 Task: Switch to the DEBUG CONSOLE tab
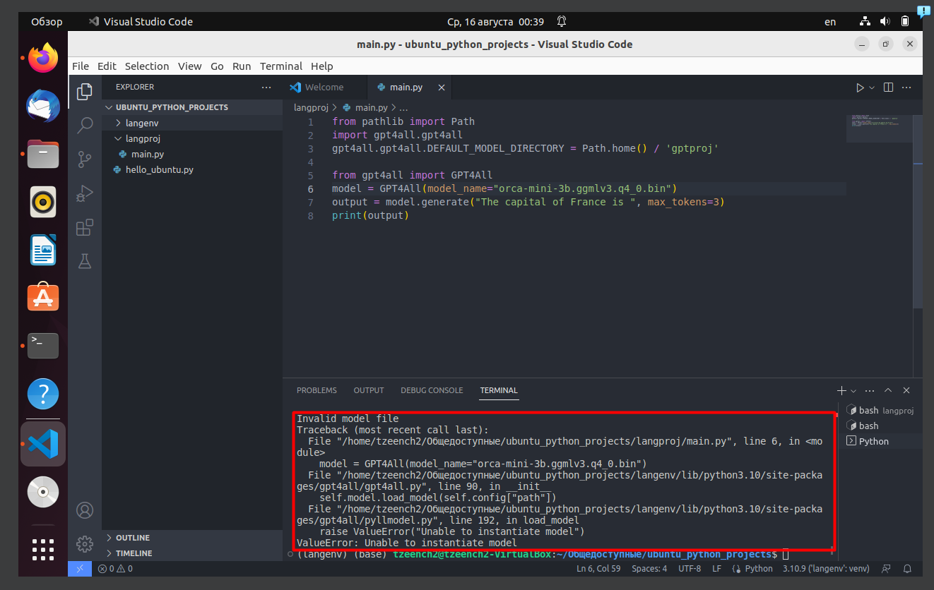tap(432, 390)
